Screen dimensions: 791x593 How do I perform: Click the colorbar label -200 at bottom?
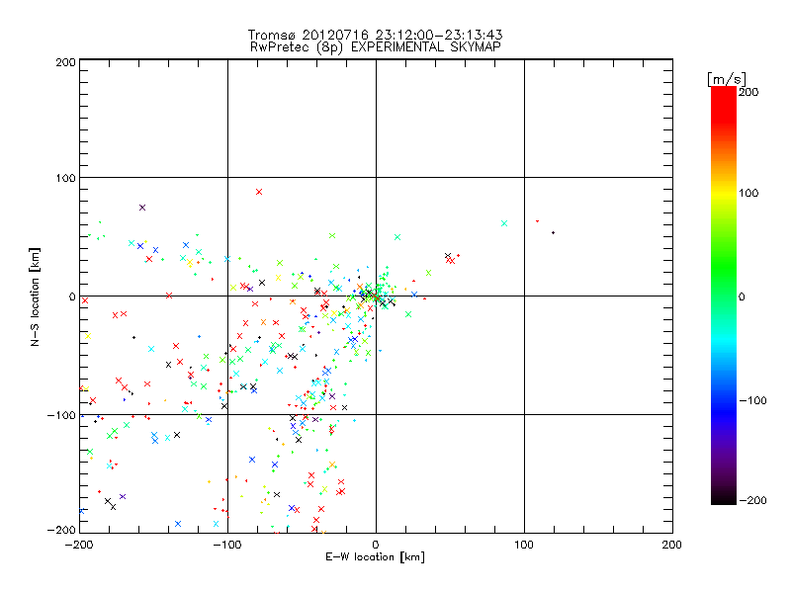pos(752,500)
